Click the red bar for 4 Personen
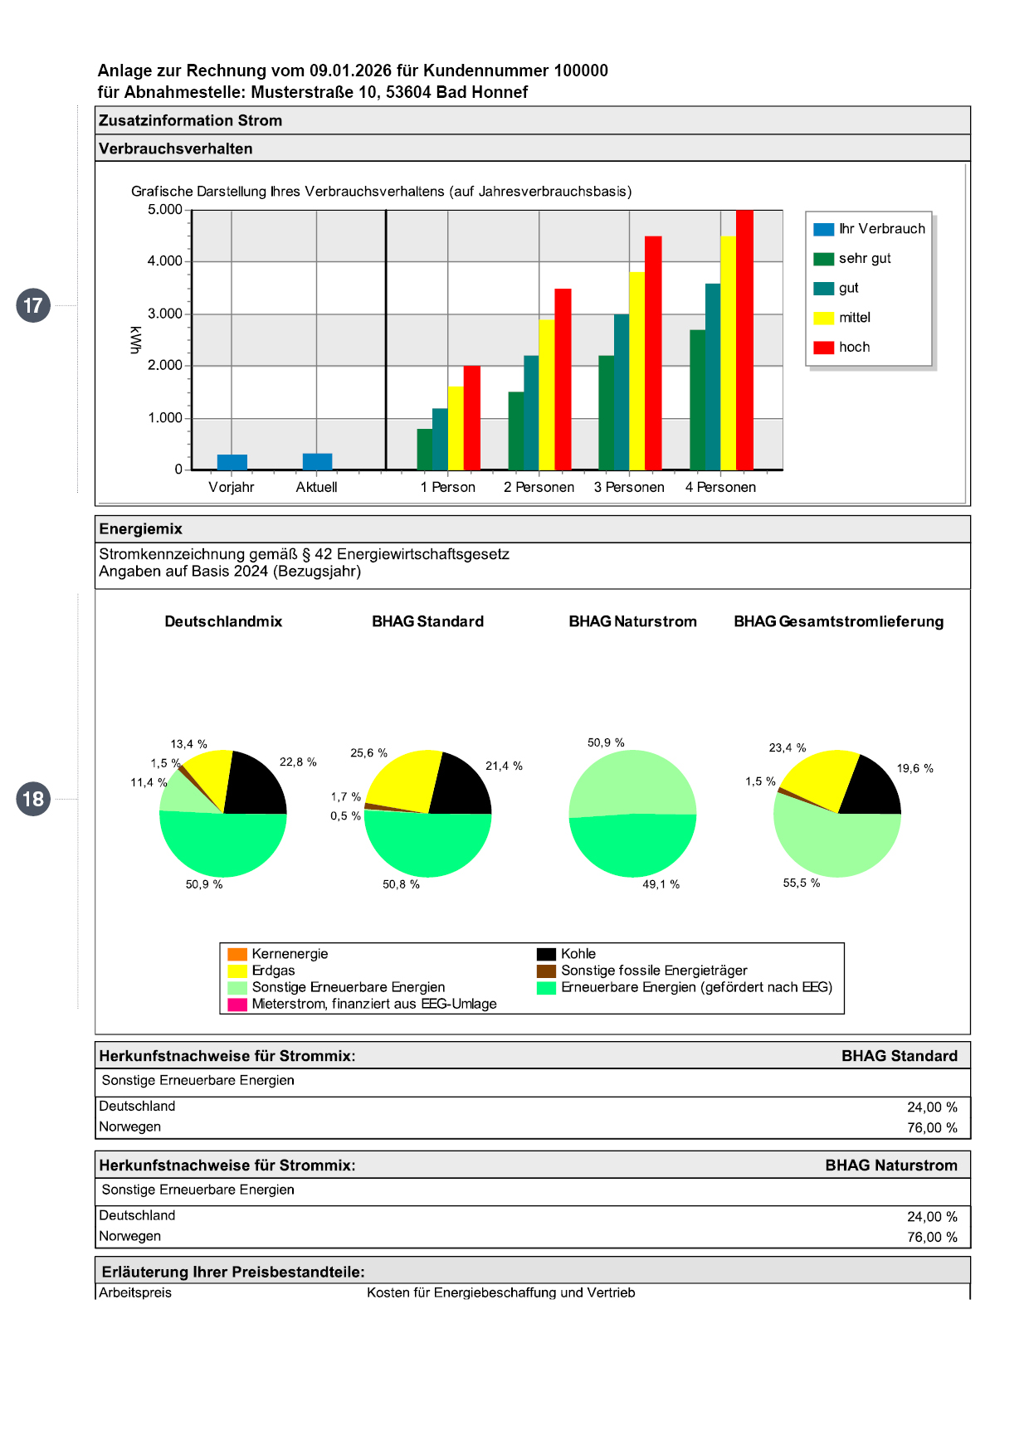The width and height of the screenshot is (1029, 1455). [x=744, y=340]
